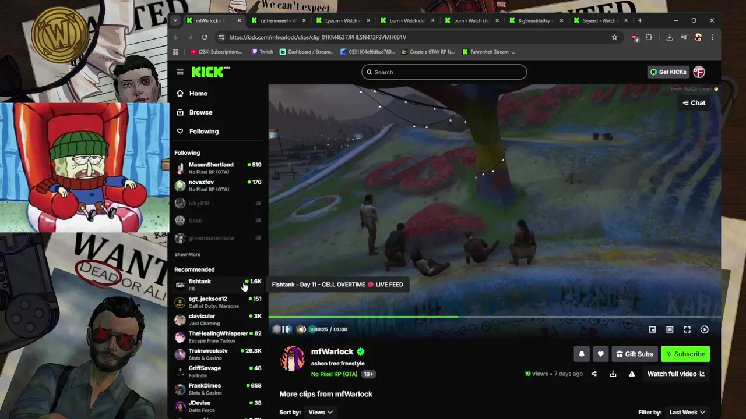Screen dimensions: 746x419
Task: Open the browser downloads icon
Action: coord(670,37)
